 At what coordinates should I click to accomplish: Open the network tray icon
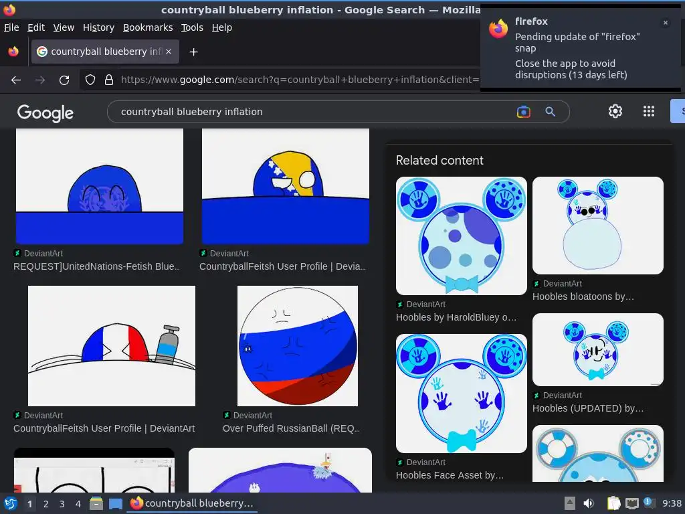pyautogui.click(x=631, y=503)
